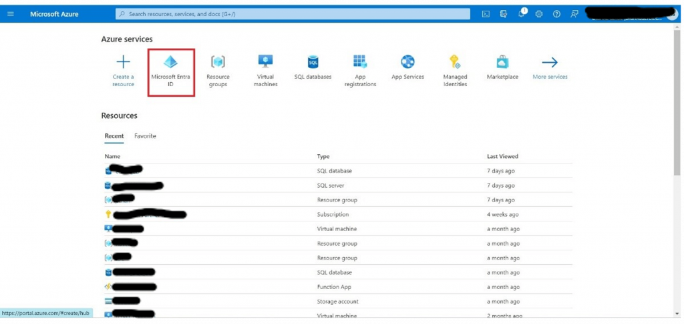Image resolution: width=684 pixels, height=325 pixels.
Task: Click the Subscription type cell
Action: [333, 214]
